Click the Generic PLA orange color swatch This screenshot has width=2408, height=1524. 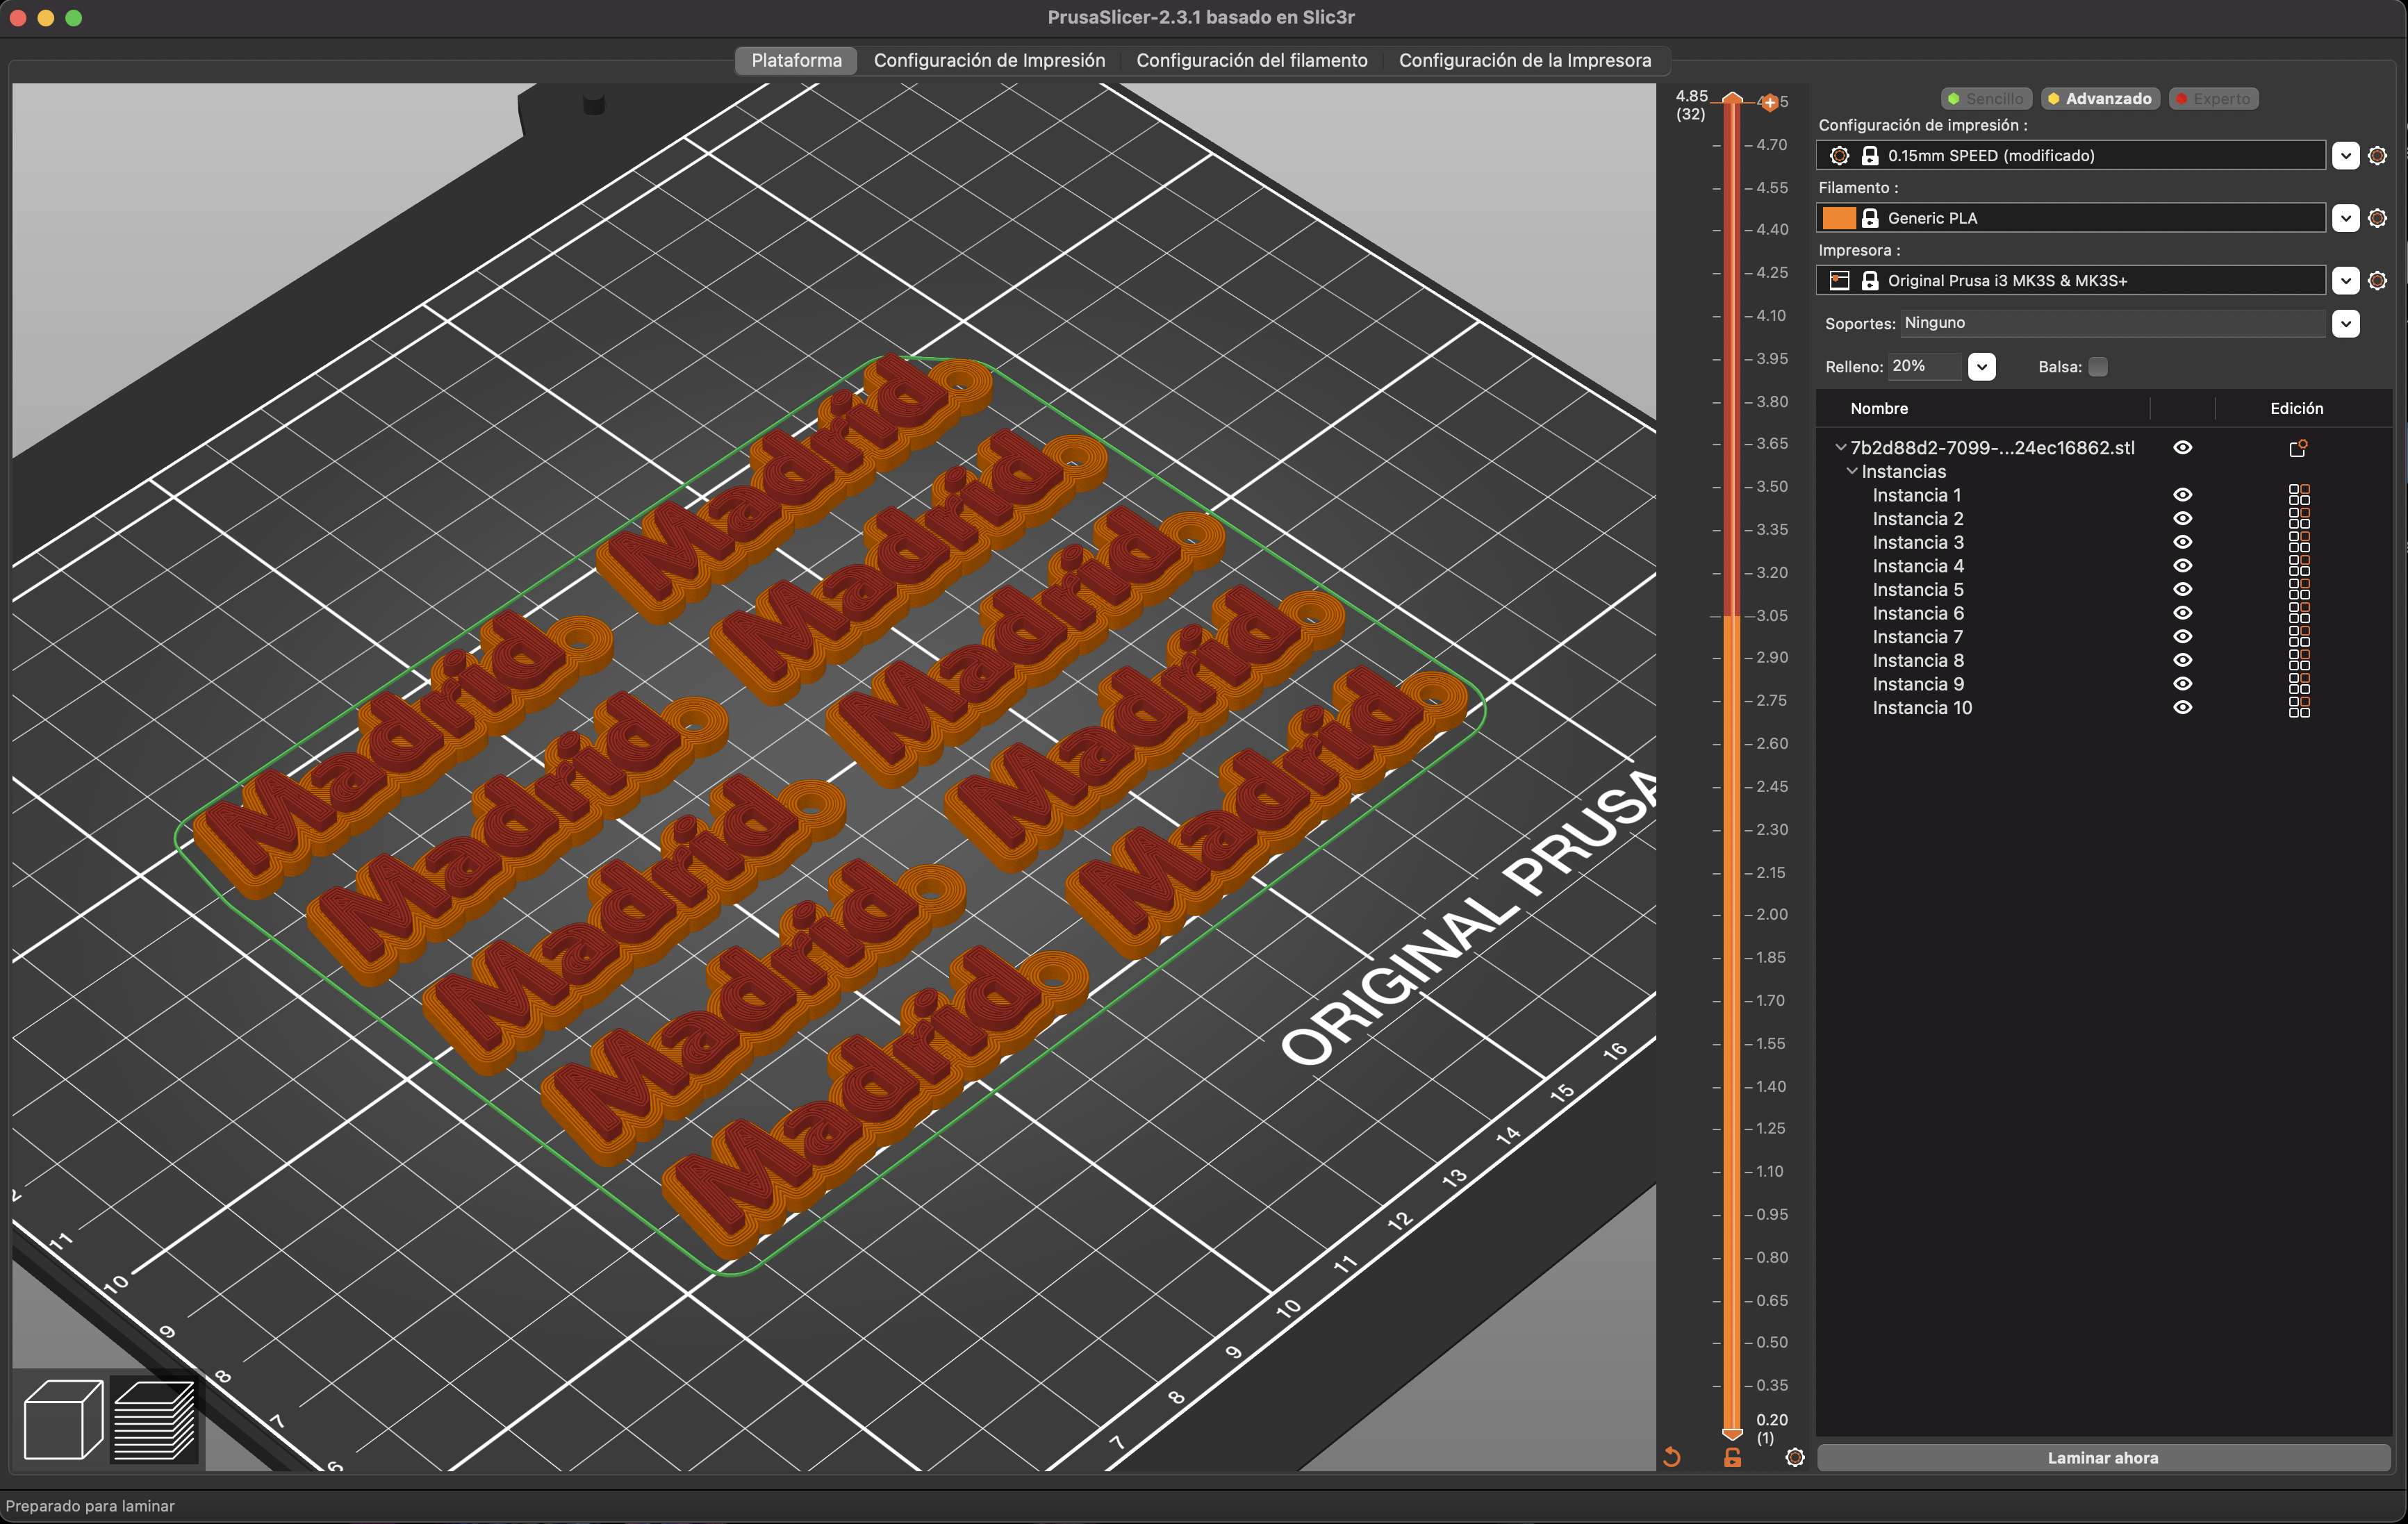1838,218
